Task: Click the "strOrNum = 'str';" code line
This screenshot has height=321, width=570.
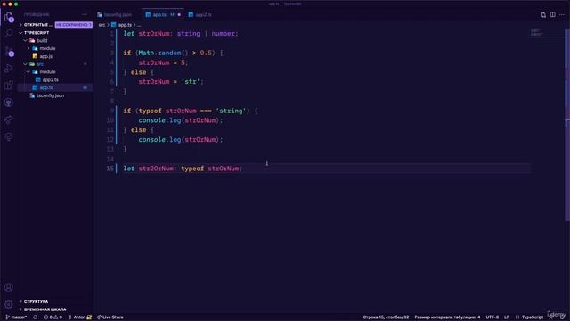Action: 171,82
